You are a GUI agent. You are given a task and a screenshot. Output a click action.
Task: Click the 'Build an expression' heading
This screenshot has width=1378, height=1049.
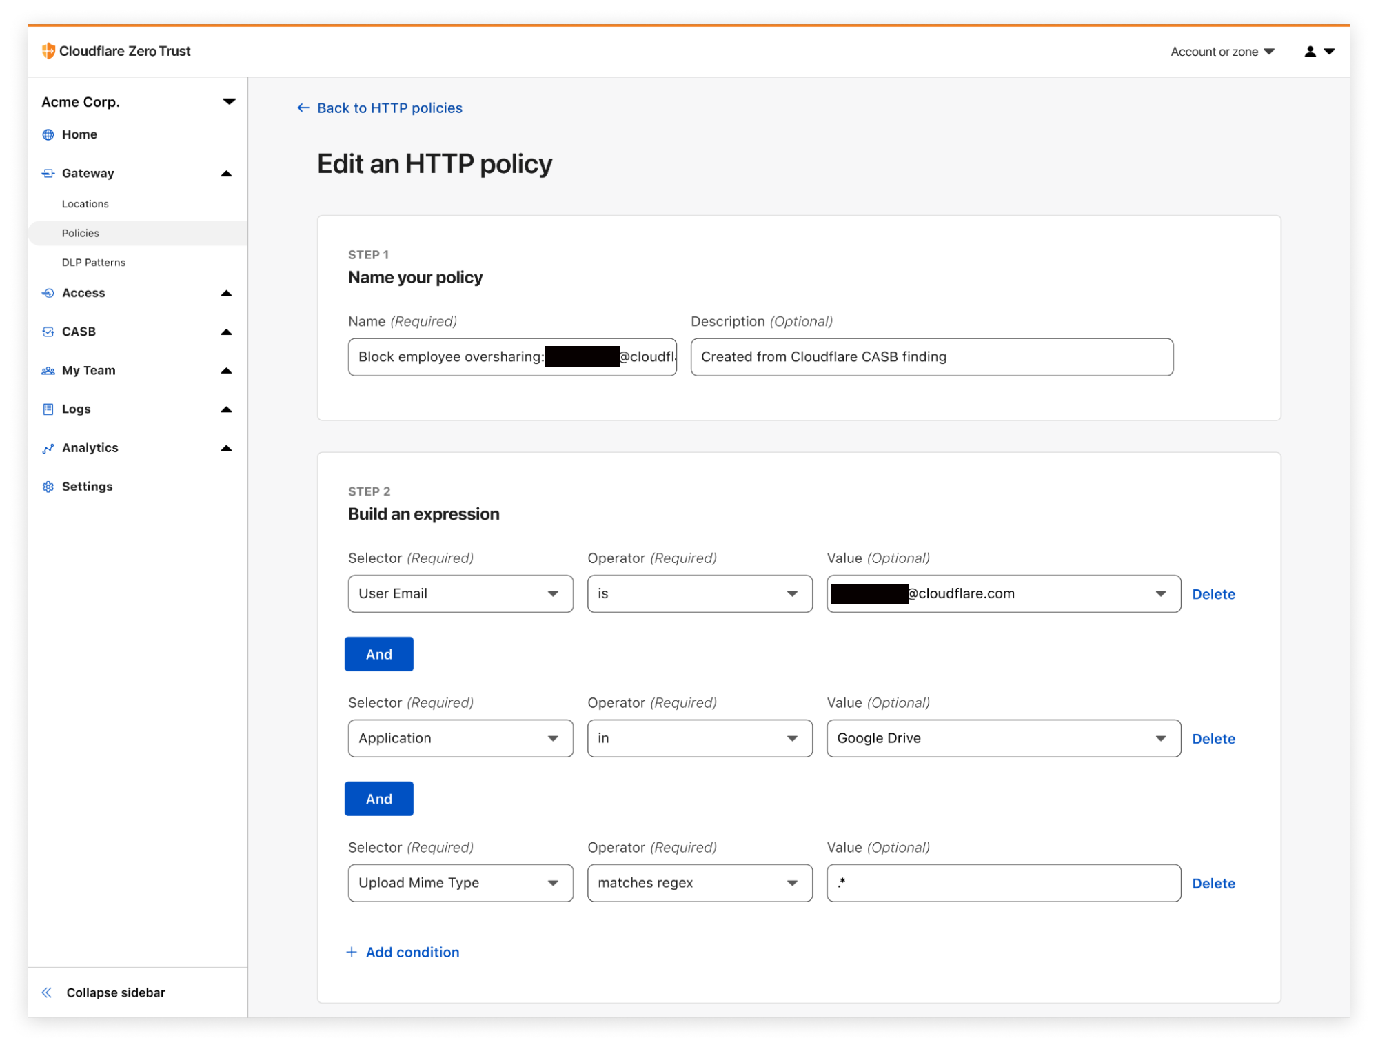(x=424, y=514)
